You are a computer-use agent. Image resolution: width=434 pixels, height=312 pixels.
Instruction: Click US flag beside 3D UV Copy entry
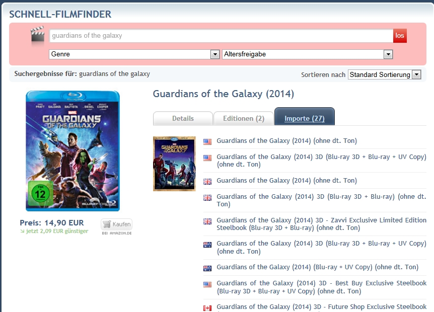(207, 158)
